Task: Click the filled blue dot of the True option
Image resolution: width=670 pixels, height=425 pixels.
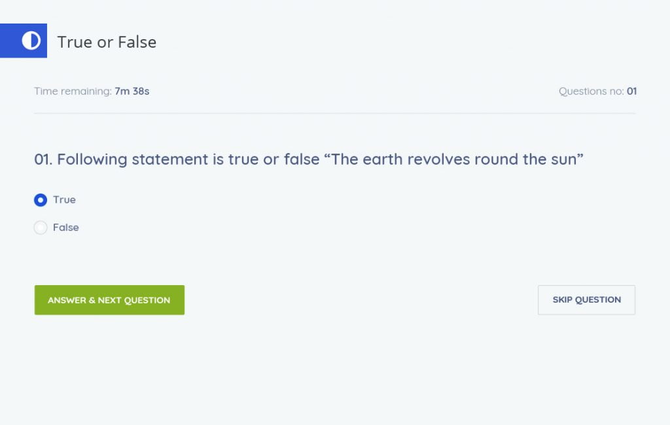Action: click(x=41, y=200)
